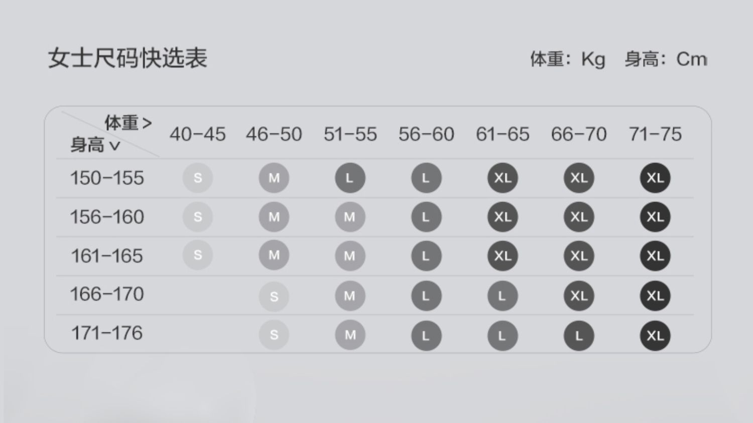Viewport: 753px width, 423px height.
Task: Click S badge for height 150-155, weight 40-45
Action: click(x=197, y=178)
